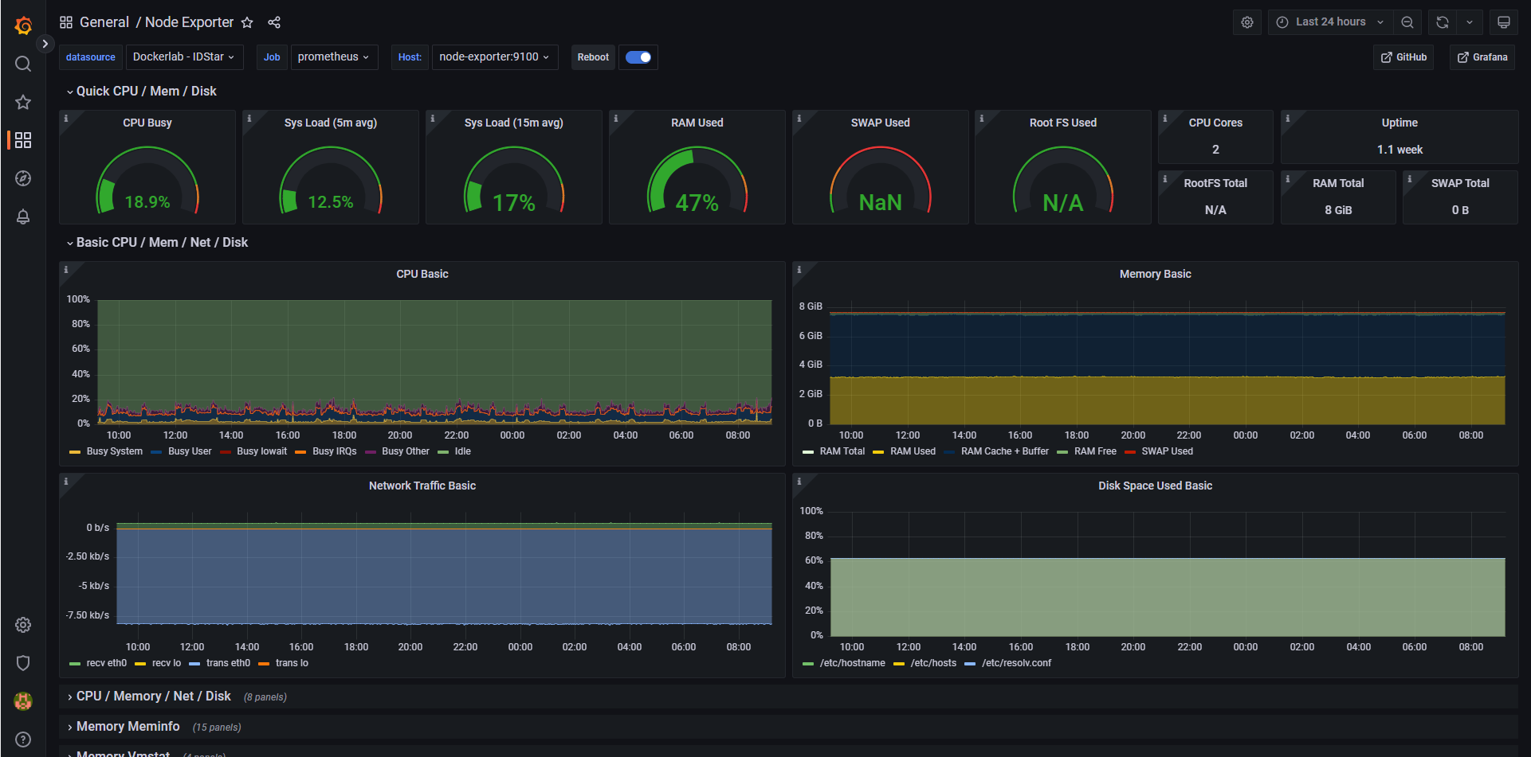Cycle view mode with monitor icon

(1504, 22)
